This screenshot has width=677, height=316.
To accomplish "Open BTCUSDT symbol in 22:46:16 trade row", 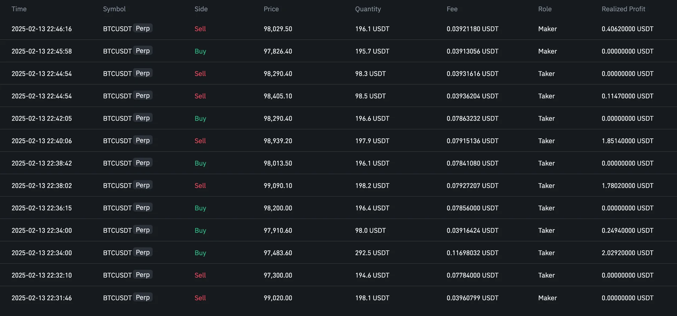I will [117, 29].
